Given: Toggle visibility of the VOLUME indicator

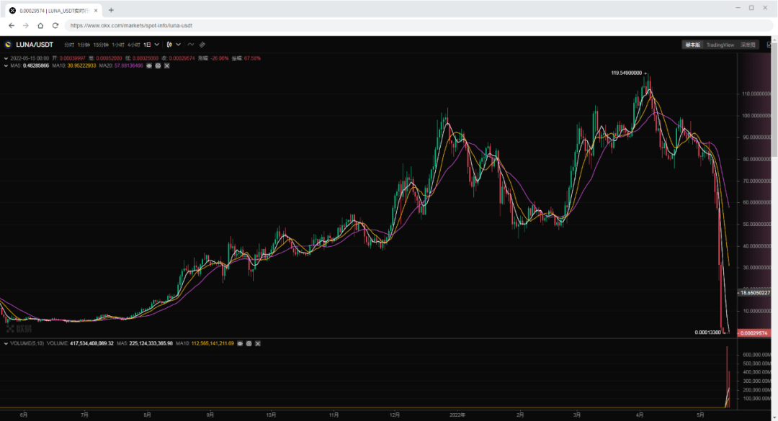Looking at the screenshot, I should tap(240, 345).
